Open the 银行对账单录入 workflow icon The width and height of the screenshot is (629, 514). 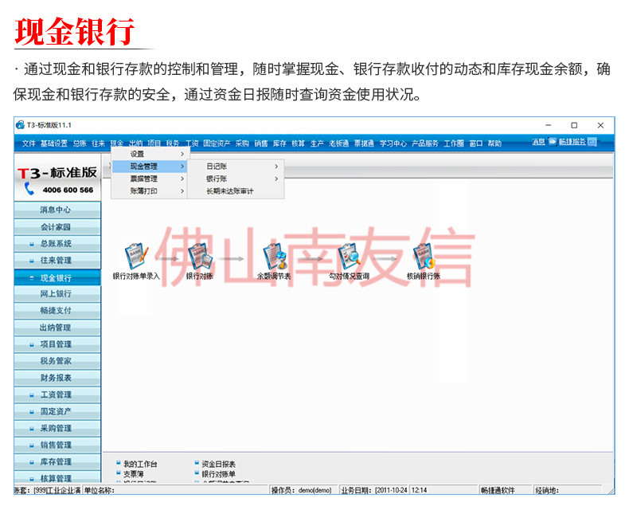[x=136, y=257]
